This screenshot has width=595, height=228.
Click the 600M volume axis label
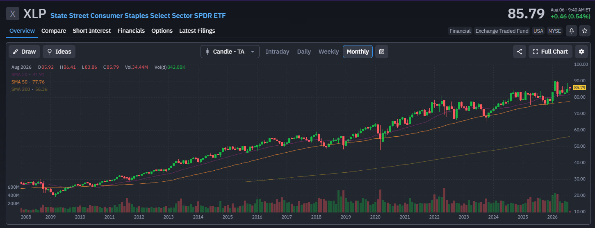click(x=14, y=187)
